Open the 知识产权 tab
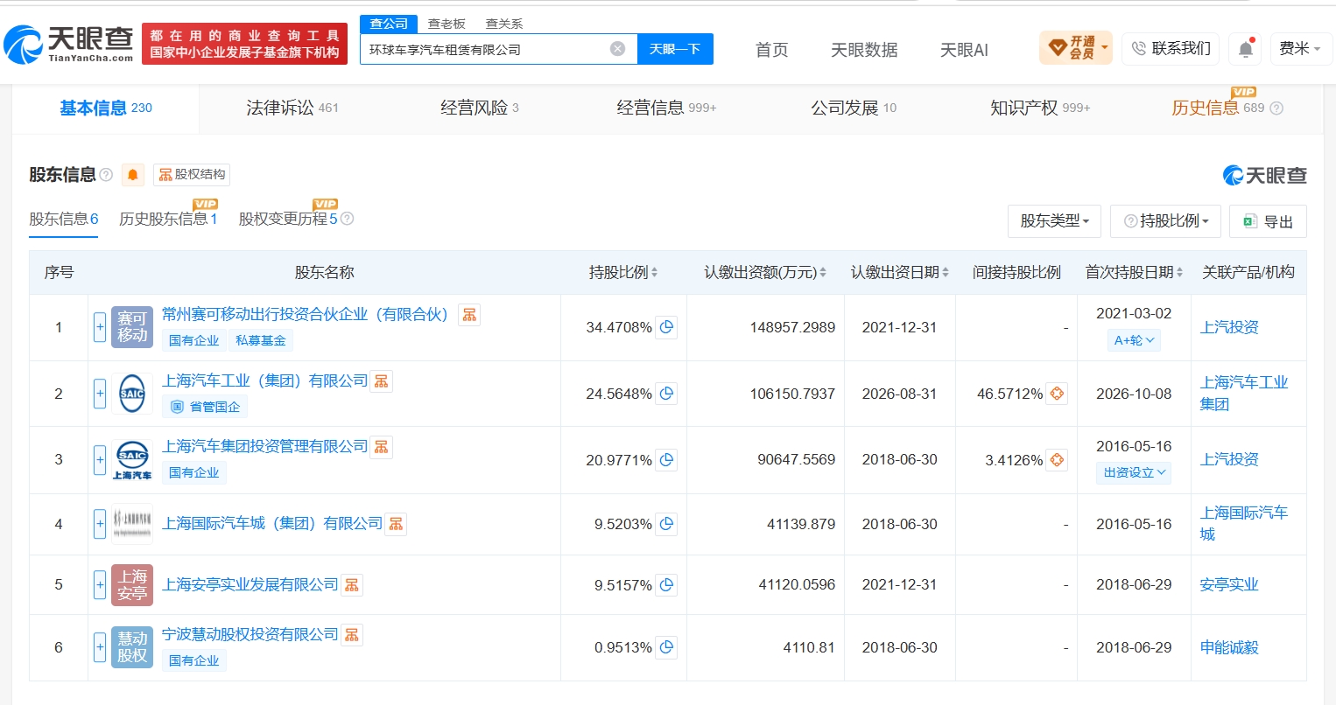 coord(1040,108)
